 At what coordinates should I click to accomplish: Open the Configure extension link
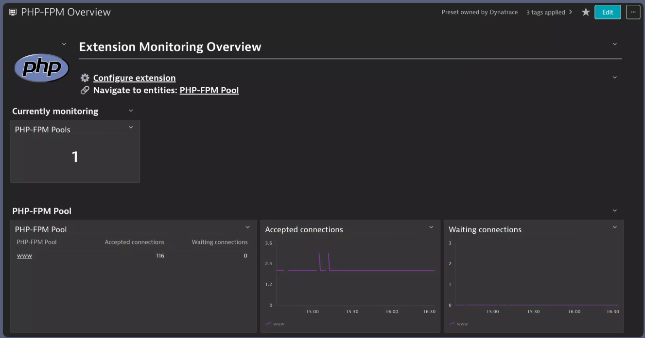(134, 78)
